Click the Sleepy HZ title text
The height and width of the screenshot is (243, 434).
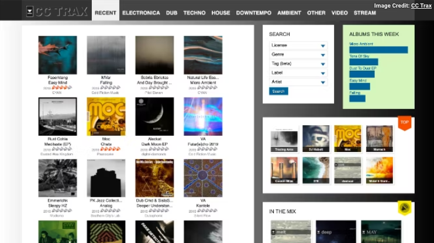[x=57, y=206]
